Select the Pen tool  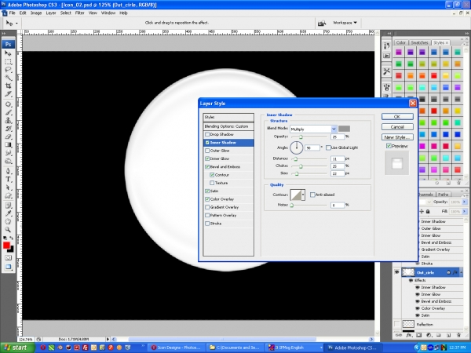[x=8, y=171]
